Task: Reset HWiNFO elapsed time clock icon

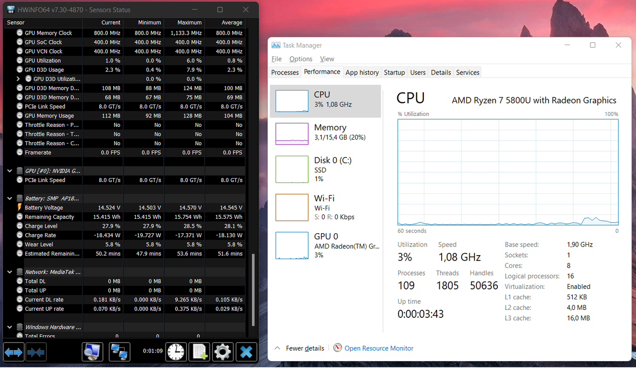Action: pos(175,352)
